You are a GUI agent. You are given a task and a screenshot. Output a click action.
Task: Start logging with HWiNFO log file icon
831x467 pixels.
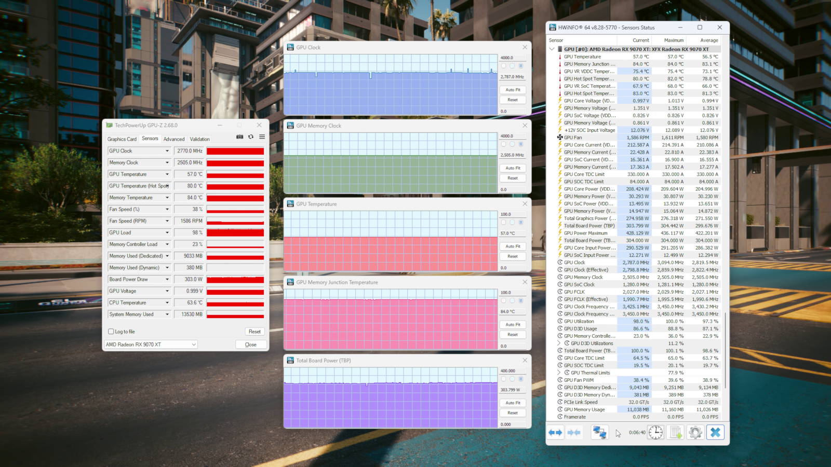(676, 432)
